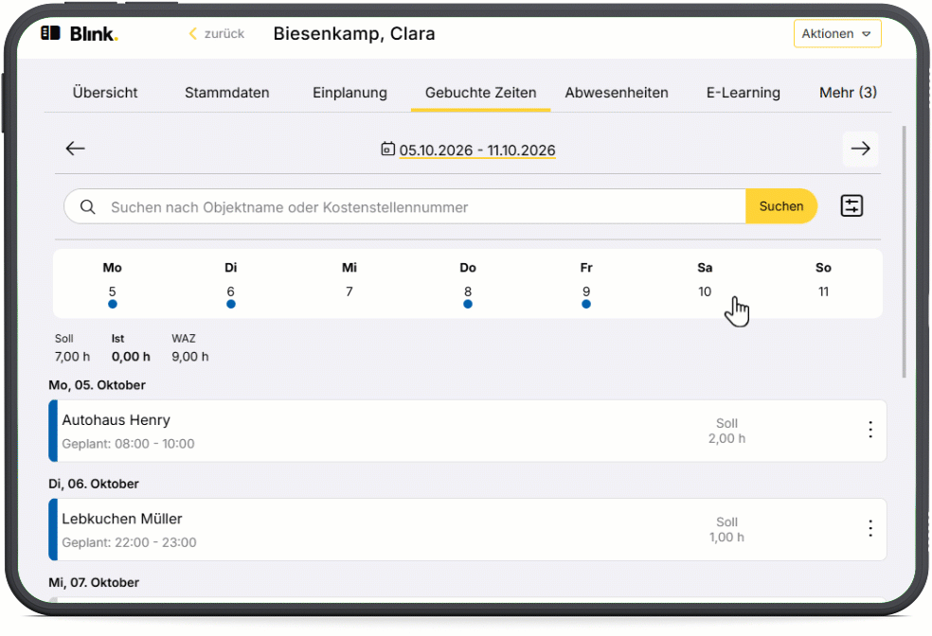
Task: Click the yellow Suchen button
Action: 781,206
